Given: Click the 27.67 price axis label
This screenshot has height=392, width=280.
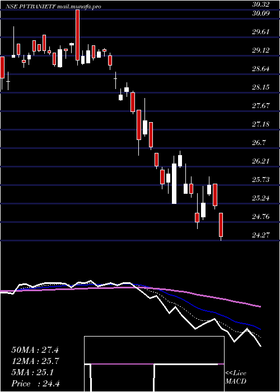Looking at the screenshot, I should click(x=261, y=105).
